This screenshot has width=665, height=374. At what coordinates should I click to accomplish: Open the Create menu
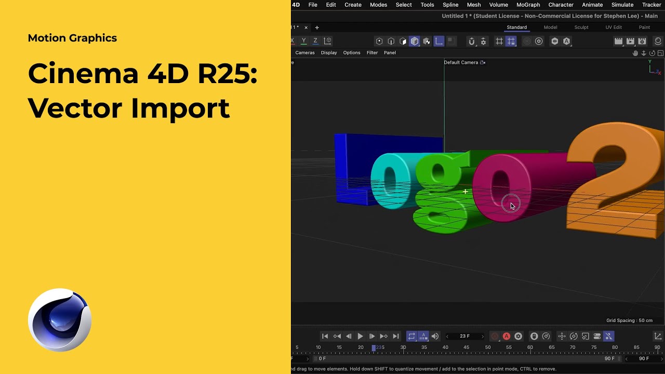[x=353, y=5]
